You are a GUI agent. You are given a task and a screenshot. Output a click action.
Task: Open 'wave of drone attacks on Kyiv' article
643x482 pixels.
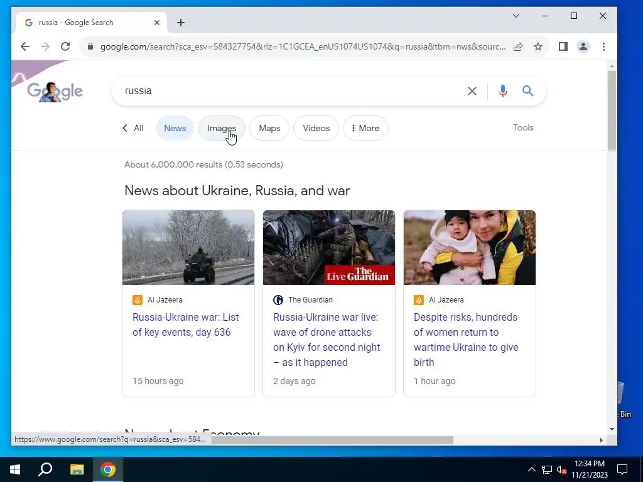tap(327, 340)
